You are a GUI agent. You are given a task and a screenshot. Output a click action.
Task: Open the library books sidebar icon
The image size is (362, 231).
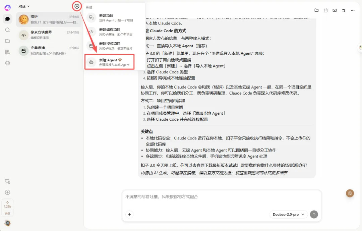tap(7, 52)
